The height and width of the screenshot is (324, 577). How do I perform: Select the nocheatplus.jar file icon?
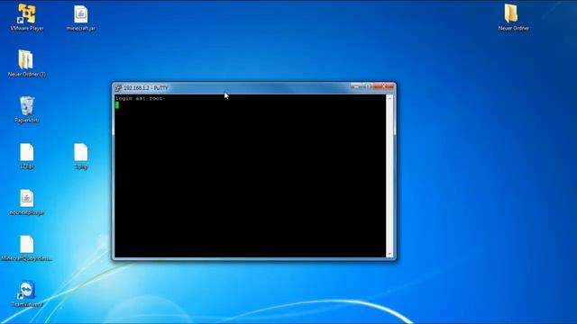click(x=26, y=202)
